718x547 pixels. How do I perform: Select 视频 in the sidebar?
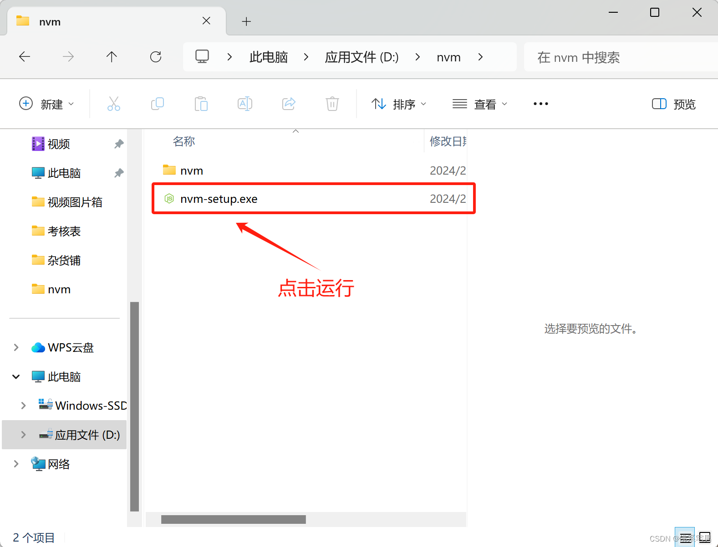pyautogui.click(x=59, y=144)
